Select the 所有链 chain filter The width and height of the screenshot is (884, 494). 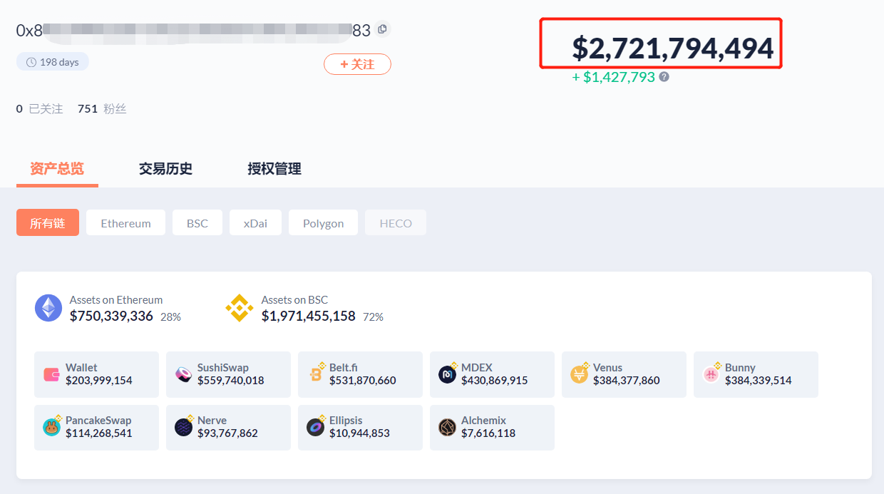pyautogui.click(x=47, y=222)
